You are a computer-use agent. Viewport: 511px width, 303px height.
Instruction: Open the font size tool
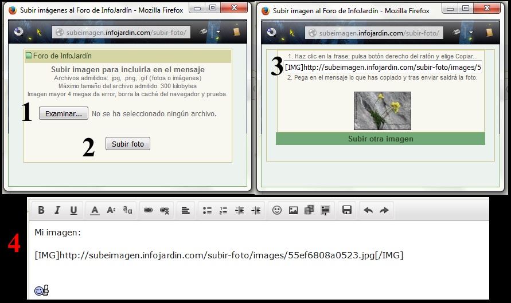(111, 210)
